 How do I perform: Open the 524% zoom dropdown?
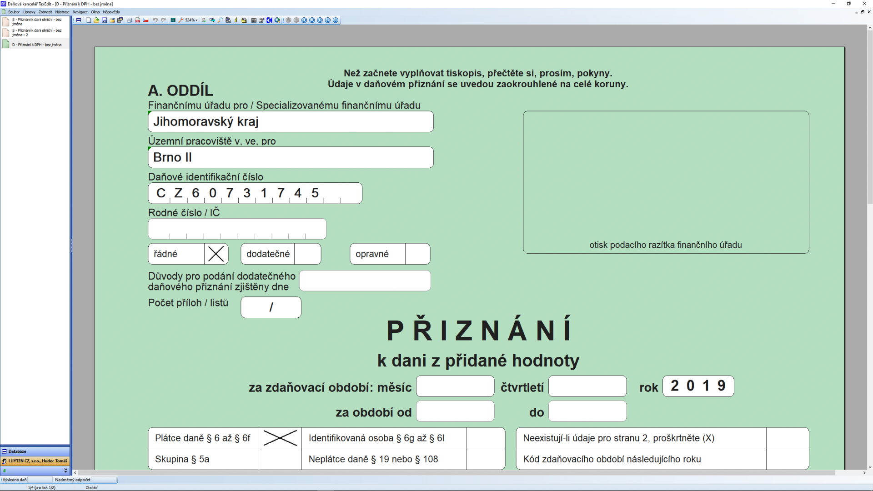pyautogui.click(x=197, y=20)
